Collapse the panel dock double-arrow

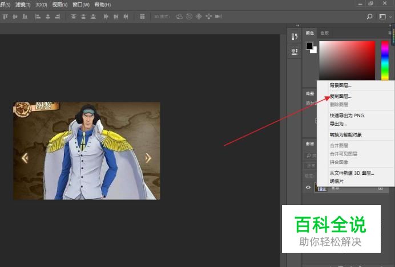(298, 26)
